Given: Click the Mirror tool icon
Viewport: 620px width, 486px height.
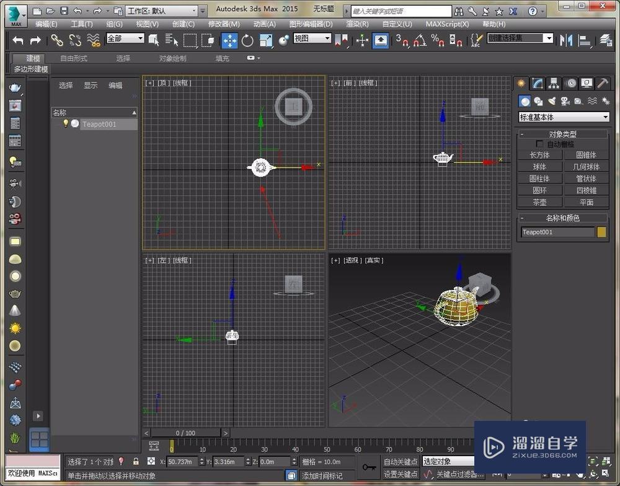Looking at the screenshot, I should (x=565, y=40).
